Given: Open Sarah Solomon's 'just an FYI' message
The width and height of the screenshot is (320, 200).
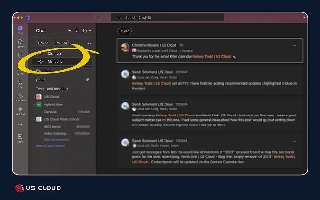Looking at the screenshot, I should 210,81.
